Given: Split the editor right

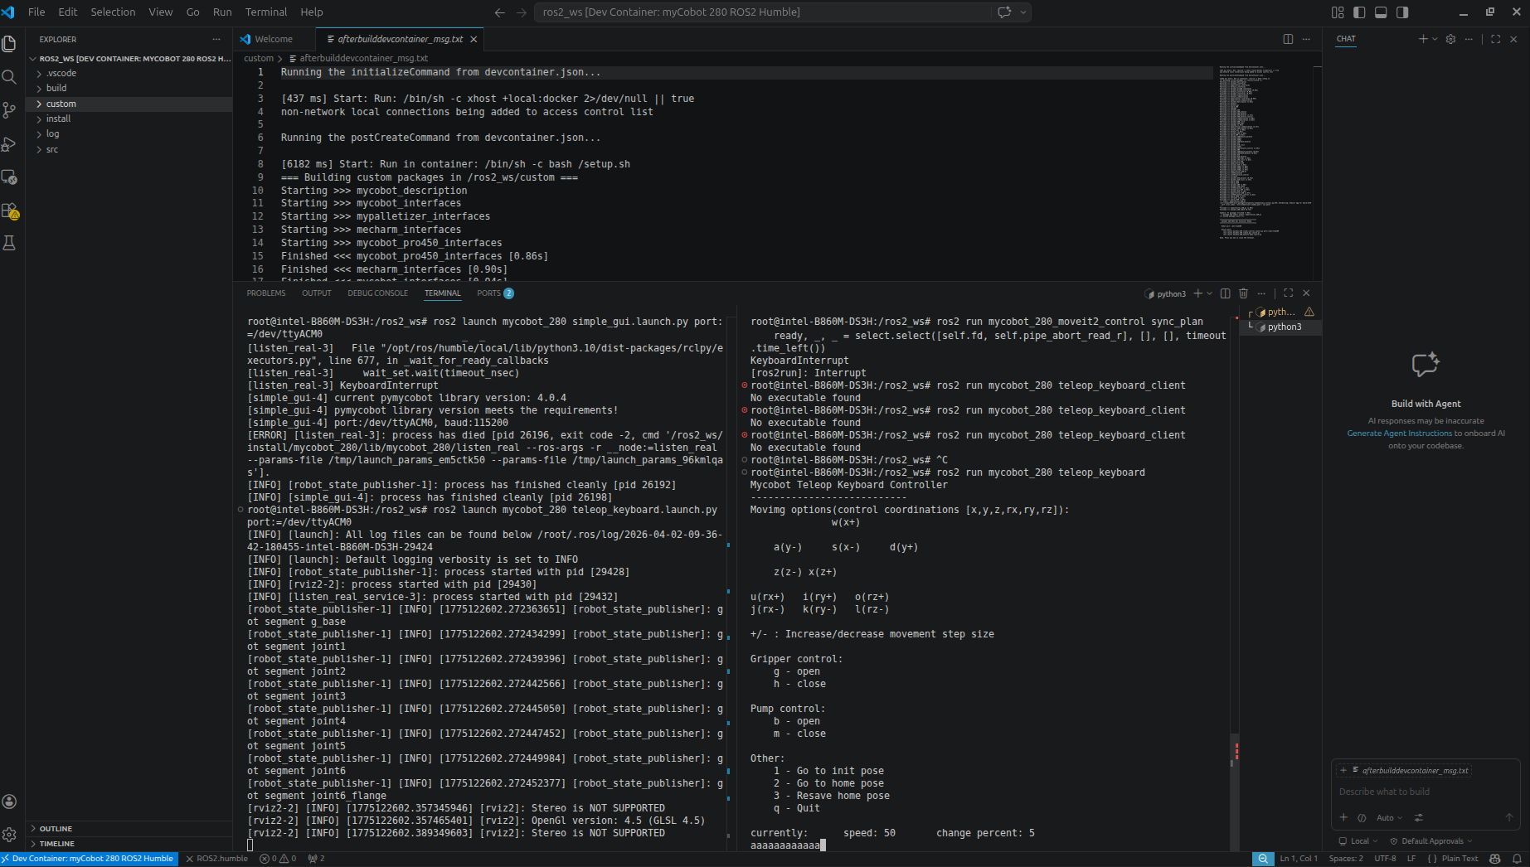Looking at the screenshot, I should [x=1288, y=39].
